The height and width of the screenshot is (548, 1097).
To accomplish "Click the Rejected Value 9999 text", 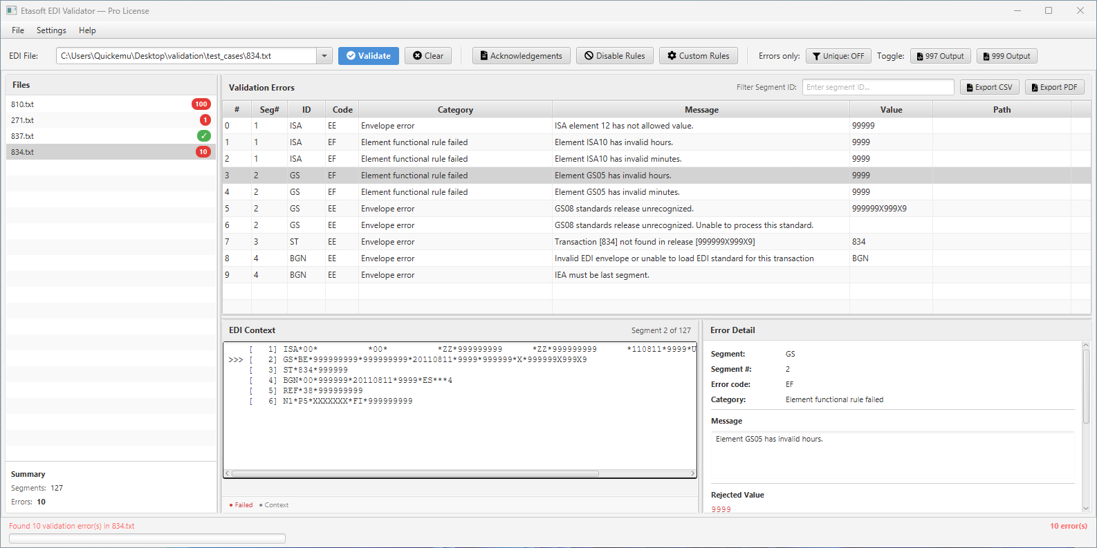I will 721,509.
